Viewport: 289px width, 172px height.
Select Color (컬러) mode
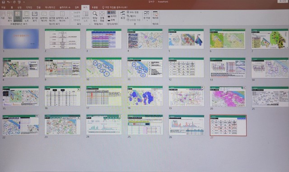click(x=111, y=12)
